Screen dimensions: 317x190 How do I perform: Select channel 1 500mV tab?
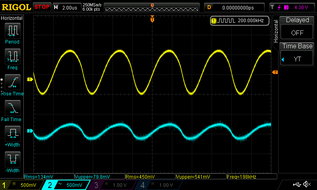(x=21, y=185)
